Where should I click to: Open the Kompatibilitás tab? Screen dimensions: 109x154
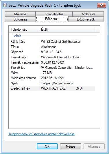(x=54, y=14)
